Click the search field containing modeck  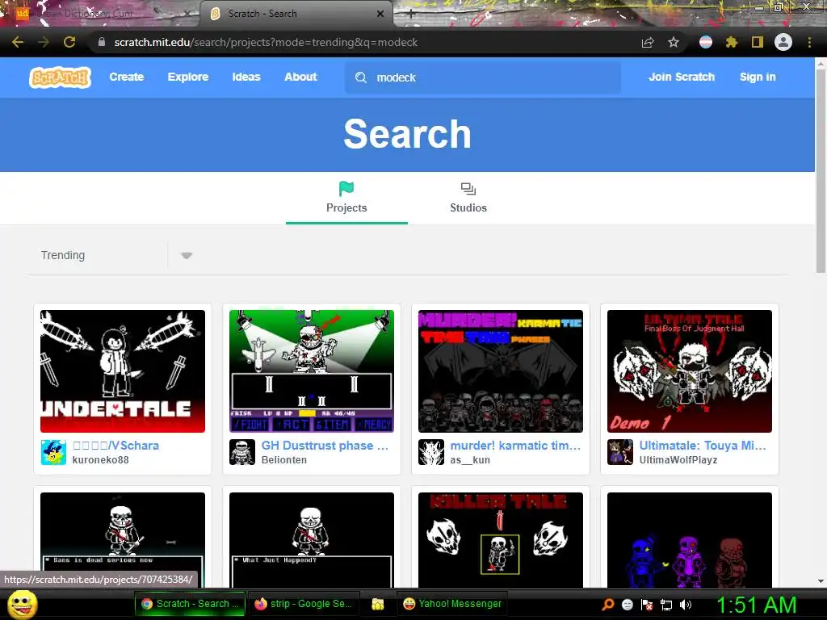(x=483, y=77)
